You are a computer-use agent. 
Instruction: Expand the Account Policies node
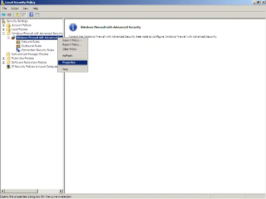(x=4, y=25)
